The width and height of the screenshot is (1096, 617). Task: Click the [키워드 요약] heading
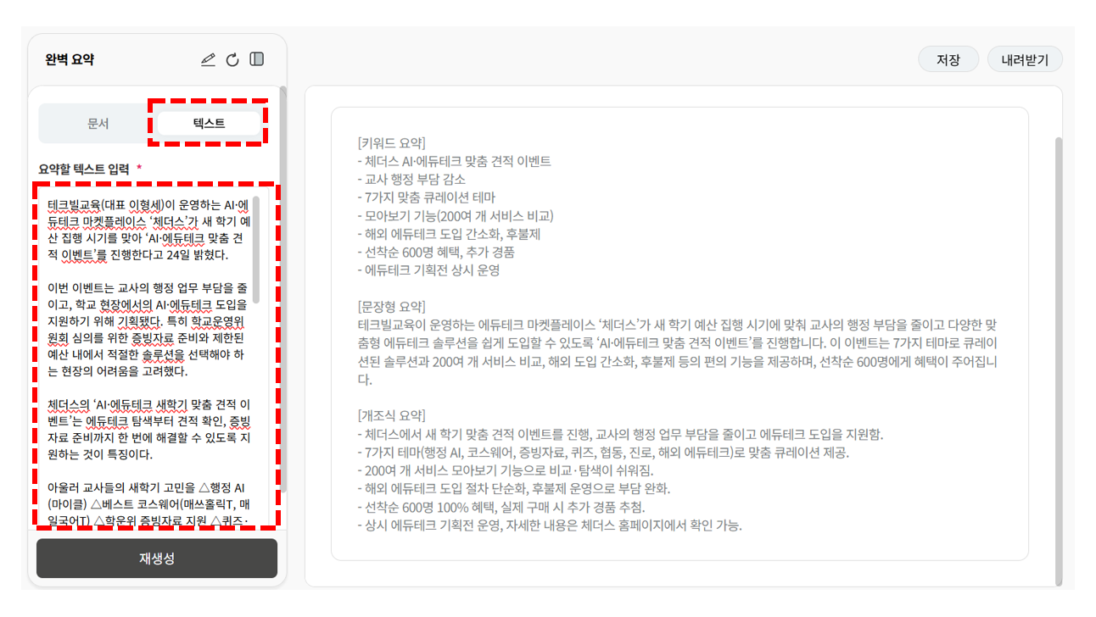pyautogui.click(x=392, y=142)
